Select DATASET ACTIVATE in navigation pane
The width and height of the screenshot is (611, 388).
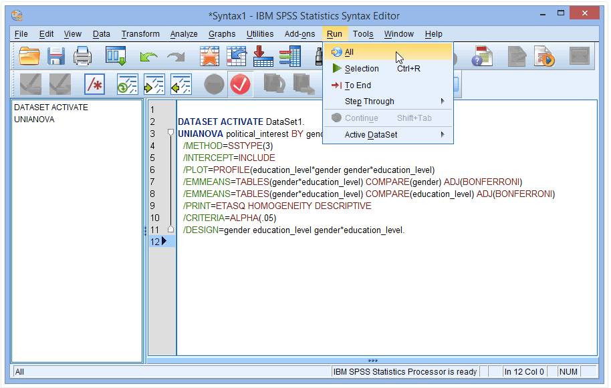pyautogui.click(x=51, y=107)
